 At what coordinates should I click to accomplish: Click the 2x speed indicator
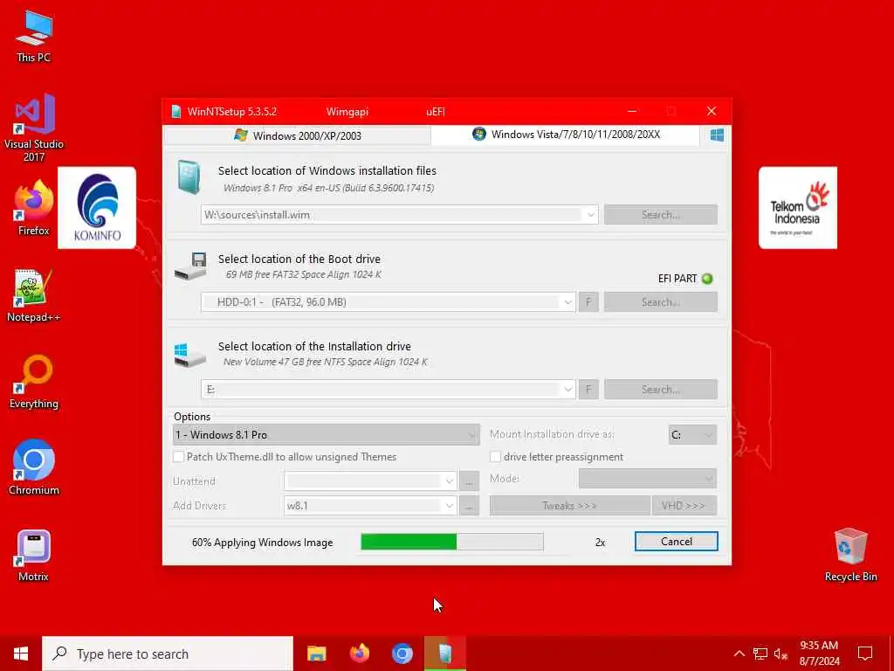[600, 543]
